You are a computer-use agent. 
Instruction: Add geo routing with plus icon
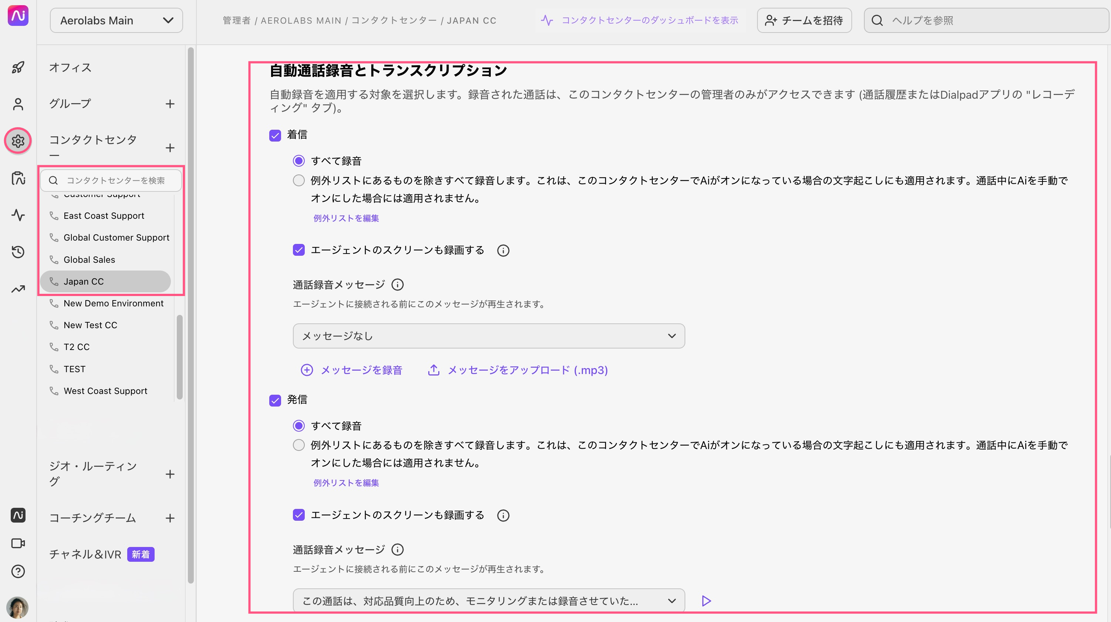170,474
